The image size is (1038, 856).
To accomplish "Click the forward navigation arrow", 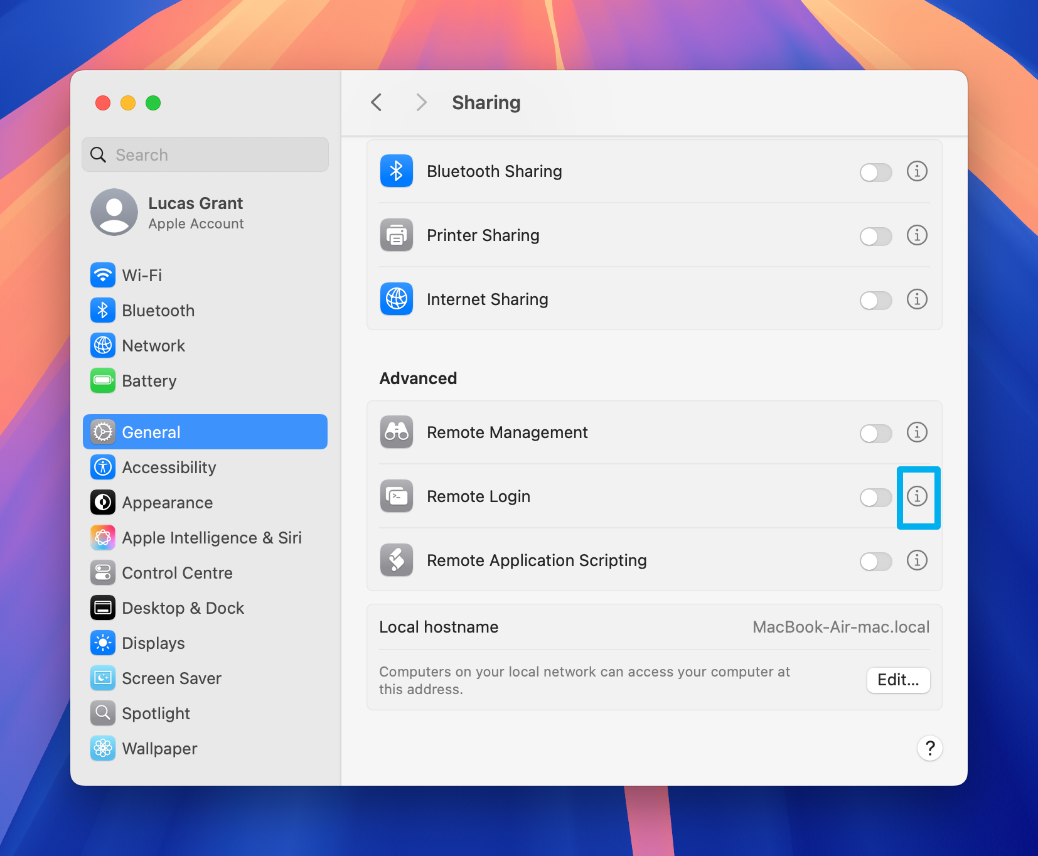I will (x=421, y=102).
